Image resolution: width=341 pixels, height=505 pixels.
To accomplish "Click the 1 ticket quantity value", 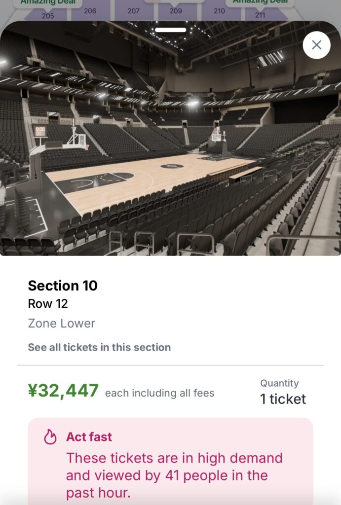I will pos(283,399).
